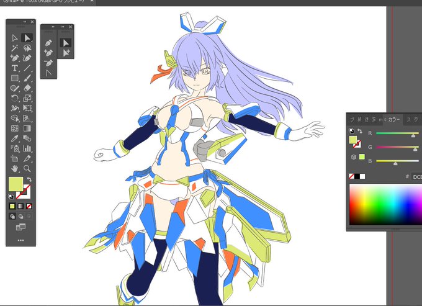Open Edit Toolbar three-dots menu
This screenshot has height=306, width=422.
[20, 240]
